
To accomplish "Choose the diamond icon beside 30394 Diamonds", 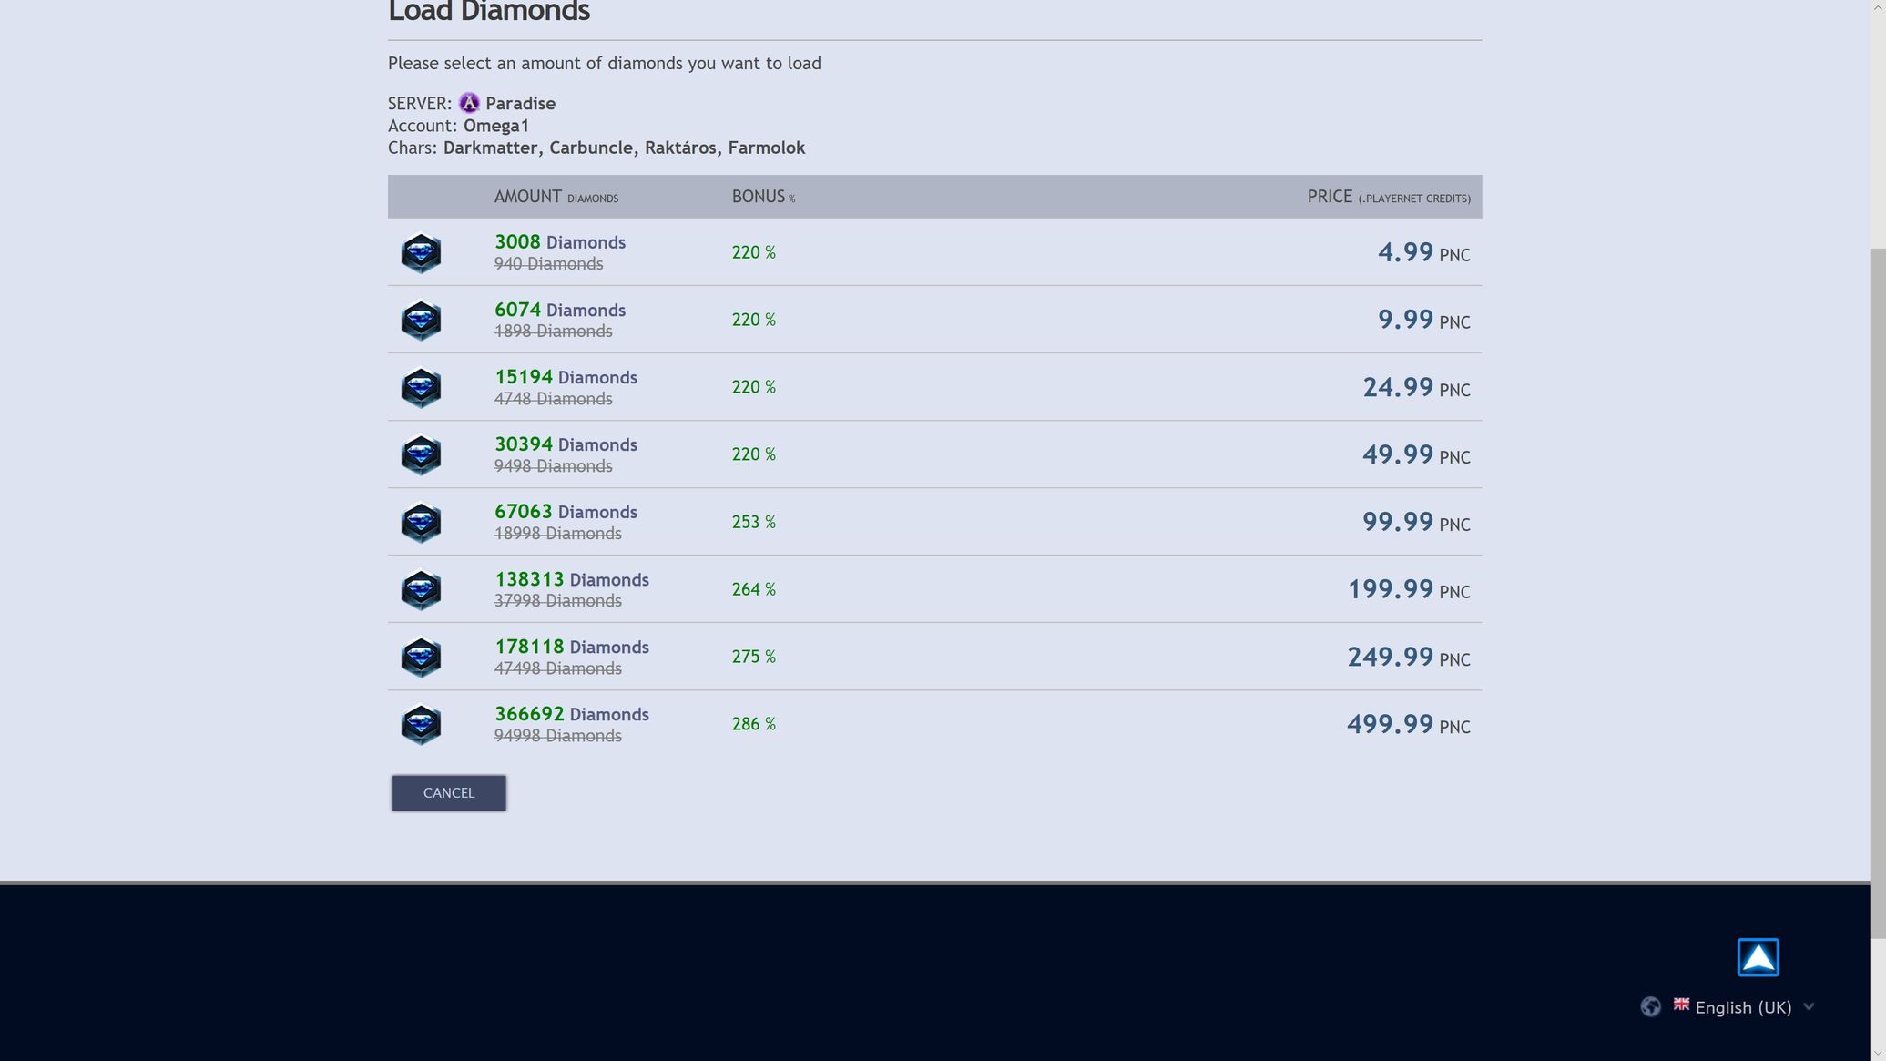I will (421, 455).
